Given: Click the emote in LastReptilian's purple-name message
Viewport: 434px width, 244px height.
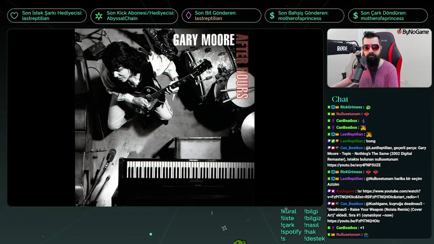Looking at the screenshot, I should [x=369, y=135].
